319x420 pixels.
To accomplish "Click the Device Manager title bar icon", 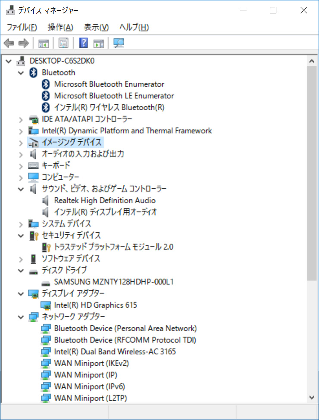I will (x=10, y=10).
